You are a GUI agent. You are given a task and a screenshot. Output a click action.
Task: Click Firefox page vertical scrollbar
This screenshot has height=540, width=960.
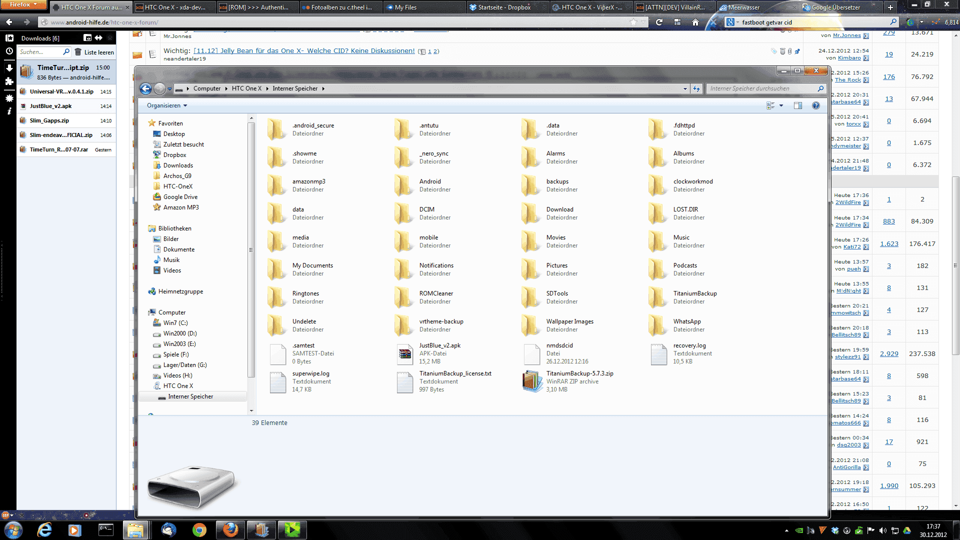(955, 265)
